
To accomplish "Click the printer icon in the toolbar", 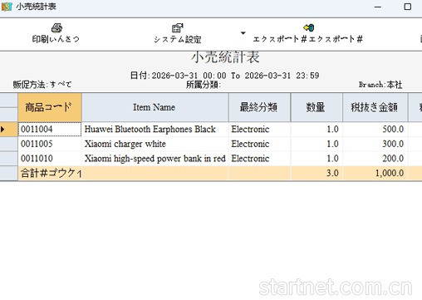I will click(x=56, y=27).
